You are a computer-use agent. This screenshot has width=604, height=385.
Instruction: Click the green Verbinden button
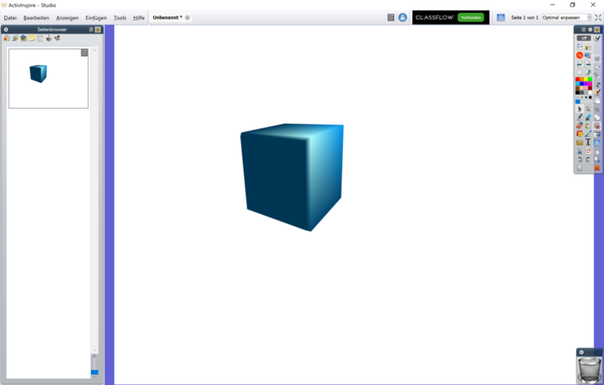click(470, 17)
